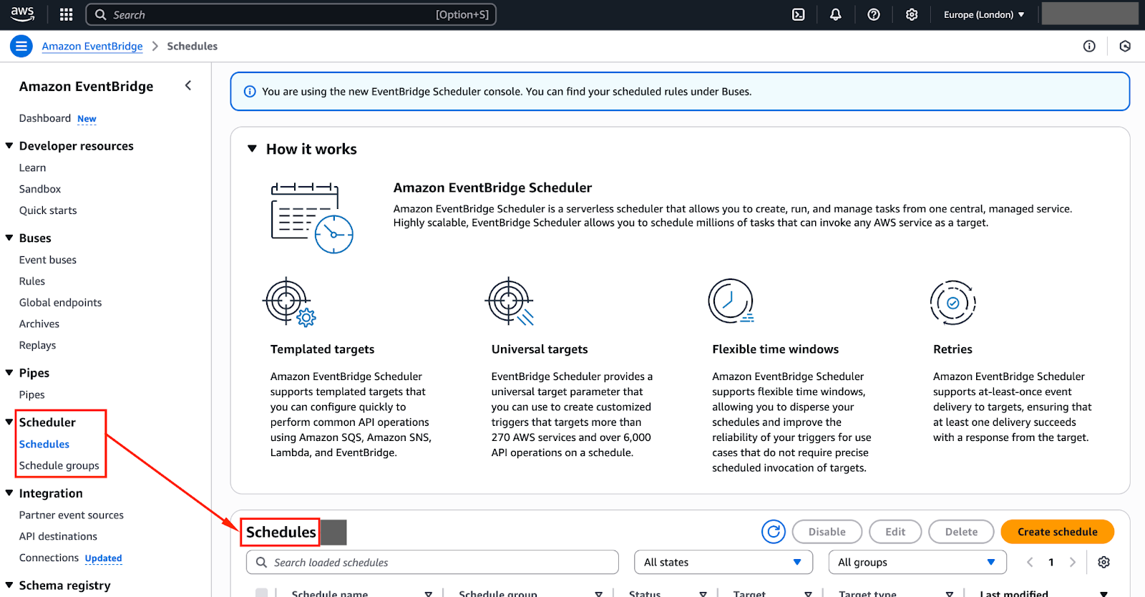
Task: Open the settings gear in the top bar
Action: tap(911, 14)
